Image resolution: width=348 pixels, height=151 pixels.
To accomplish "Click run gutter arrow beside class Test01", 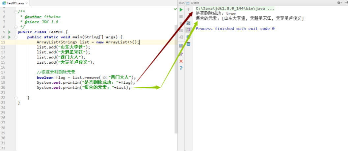I will (x=10, y=32).
